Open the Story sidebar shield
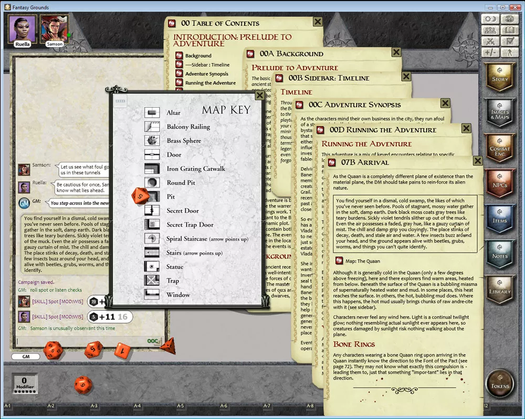Screen dimensions: 525x419 (x=500, y=77)
